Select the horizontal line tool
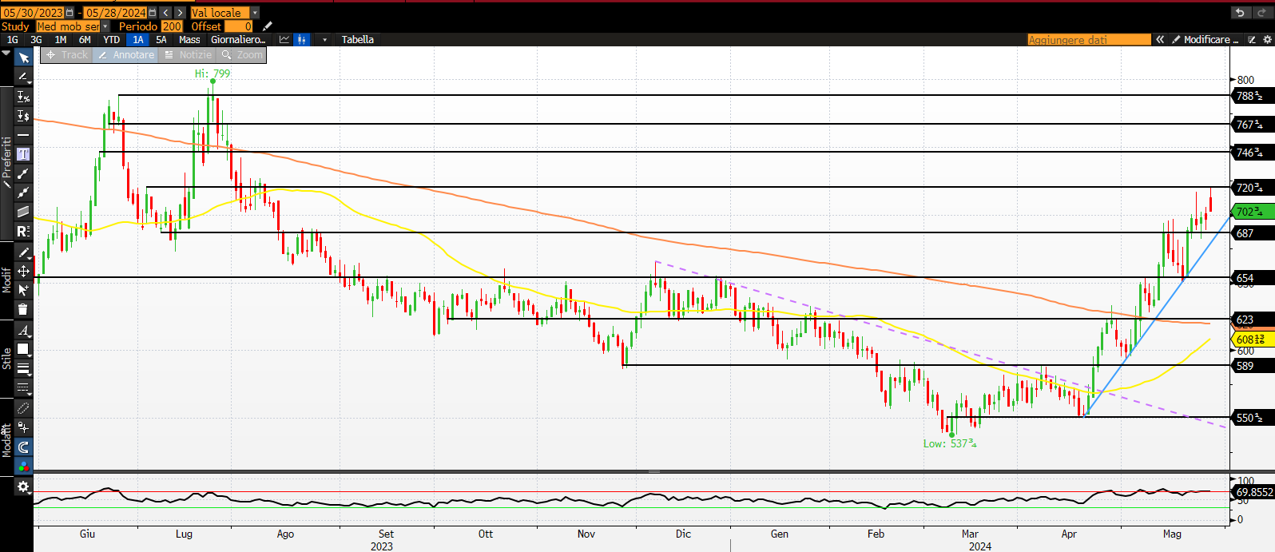Screen dimensions: 1275x552 [x=23, y=135]
